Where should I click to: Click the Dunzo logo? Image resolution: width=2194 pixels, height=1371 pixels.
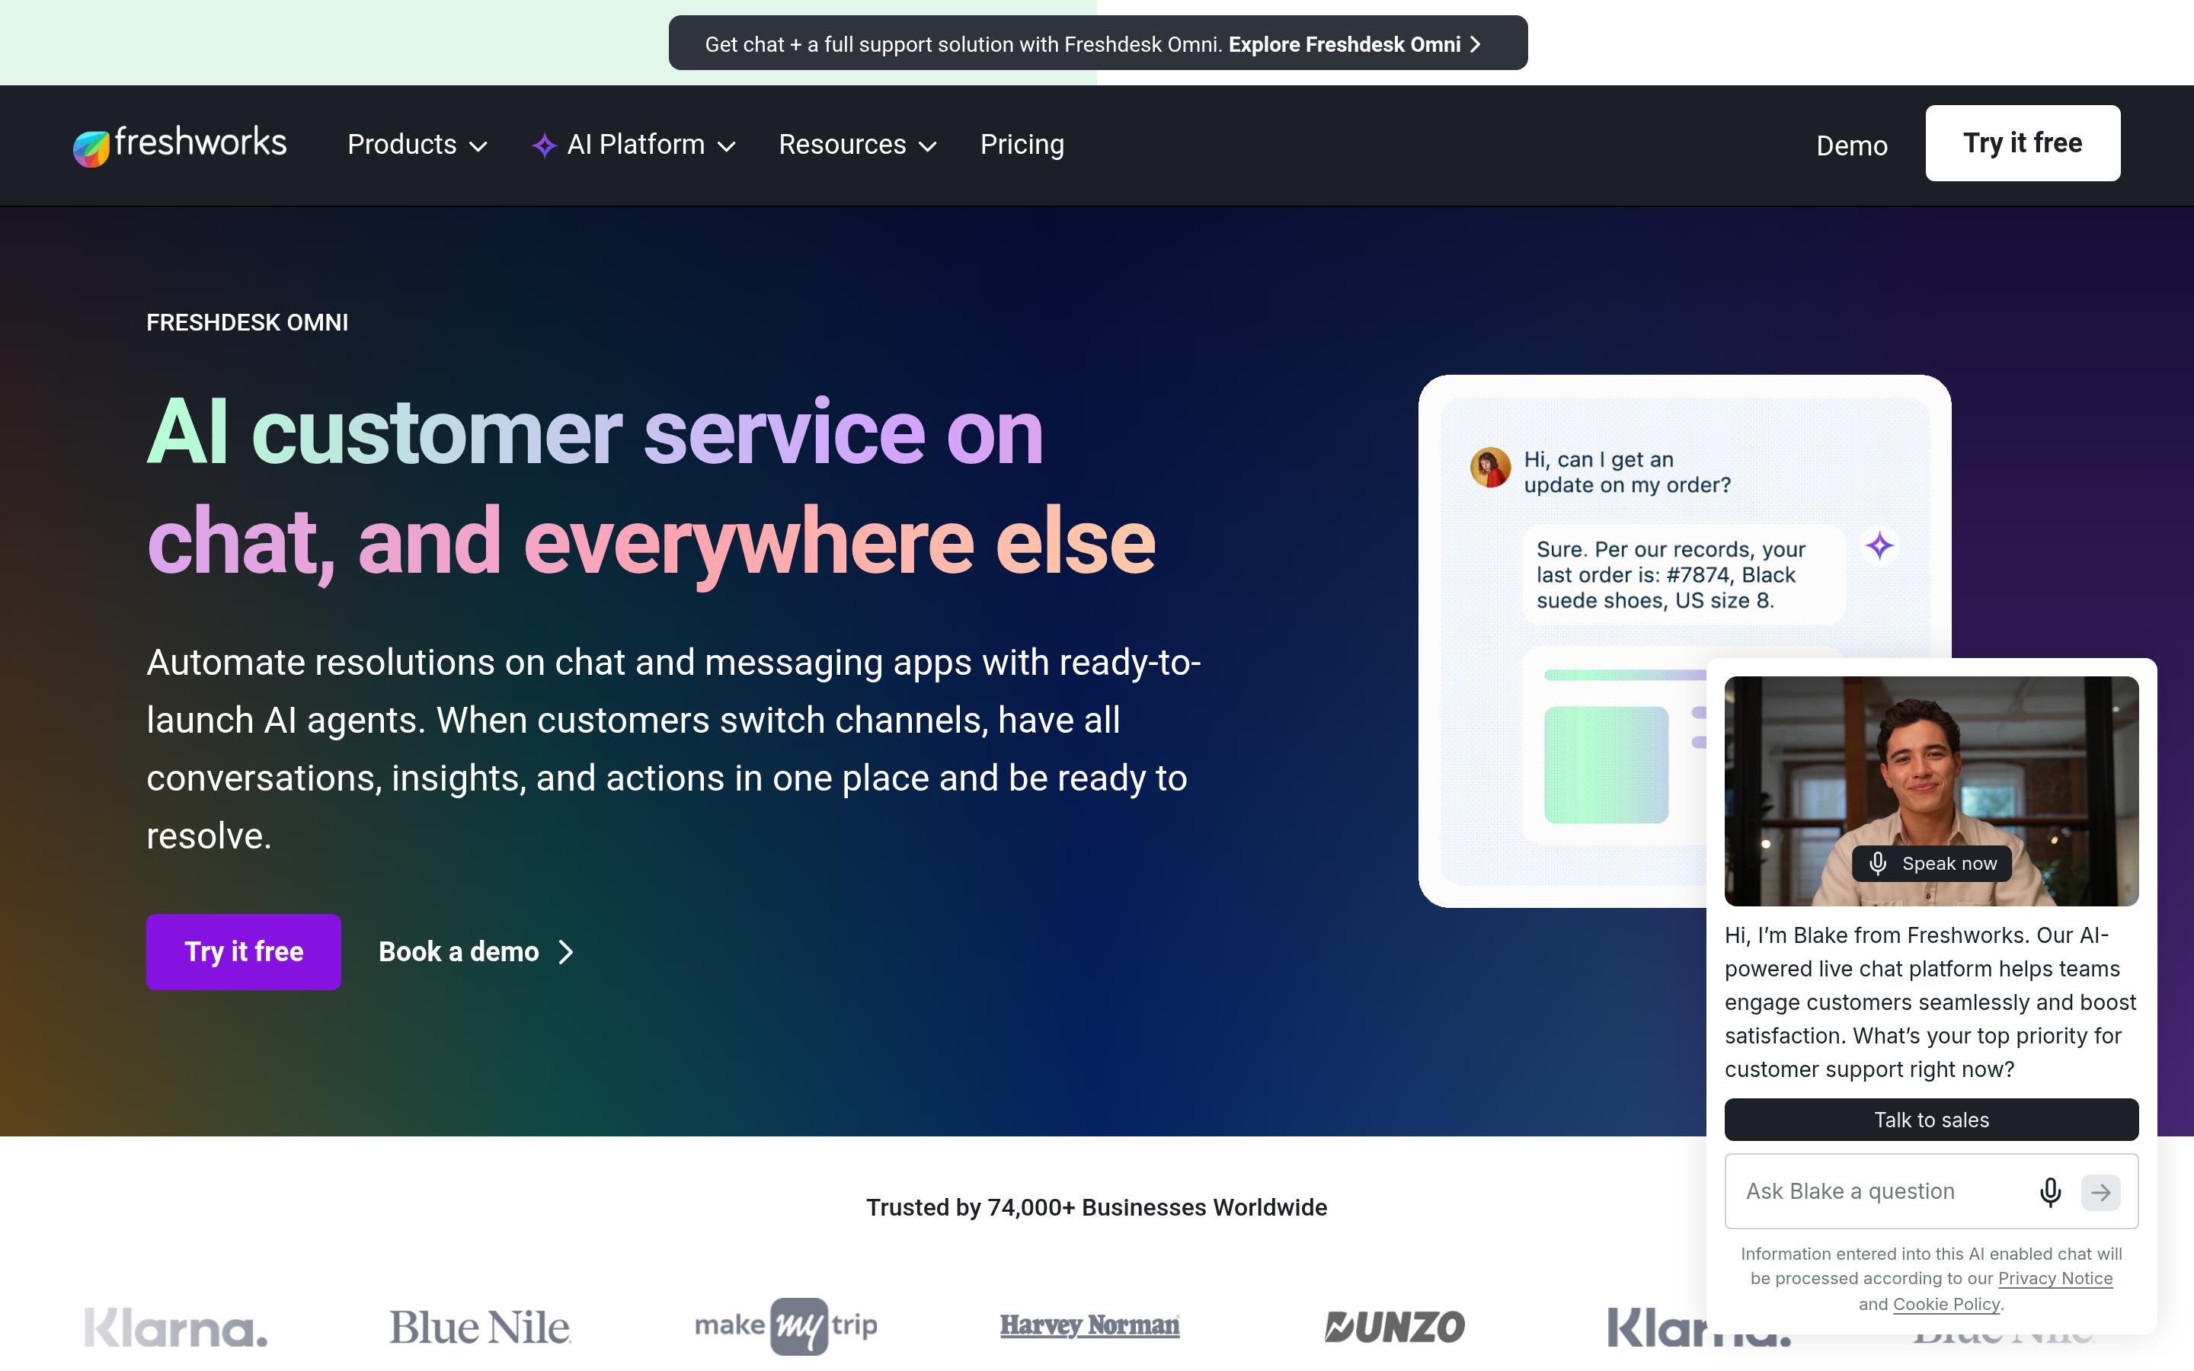point(1394,1328)
